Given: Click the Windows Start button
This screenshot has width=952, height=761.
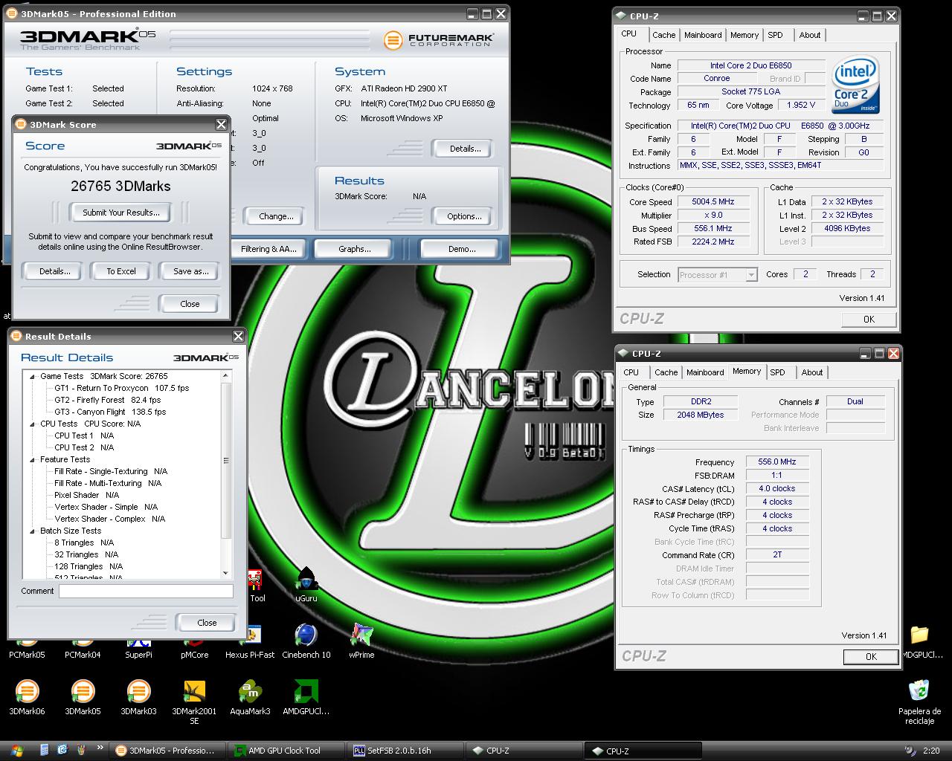Looking at the screenshot, I should [16, 751].
